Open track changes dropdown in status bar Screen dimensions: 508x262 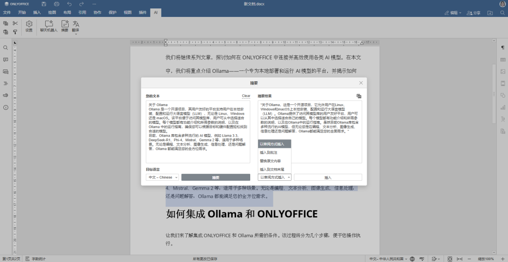(x=436, y=259)
